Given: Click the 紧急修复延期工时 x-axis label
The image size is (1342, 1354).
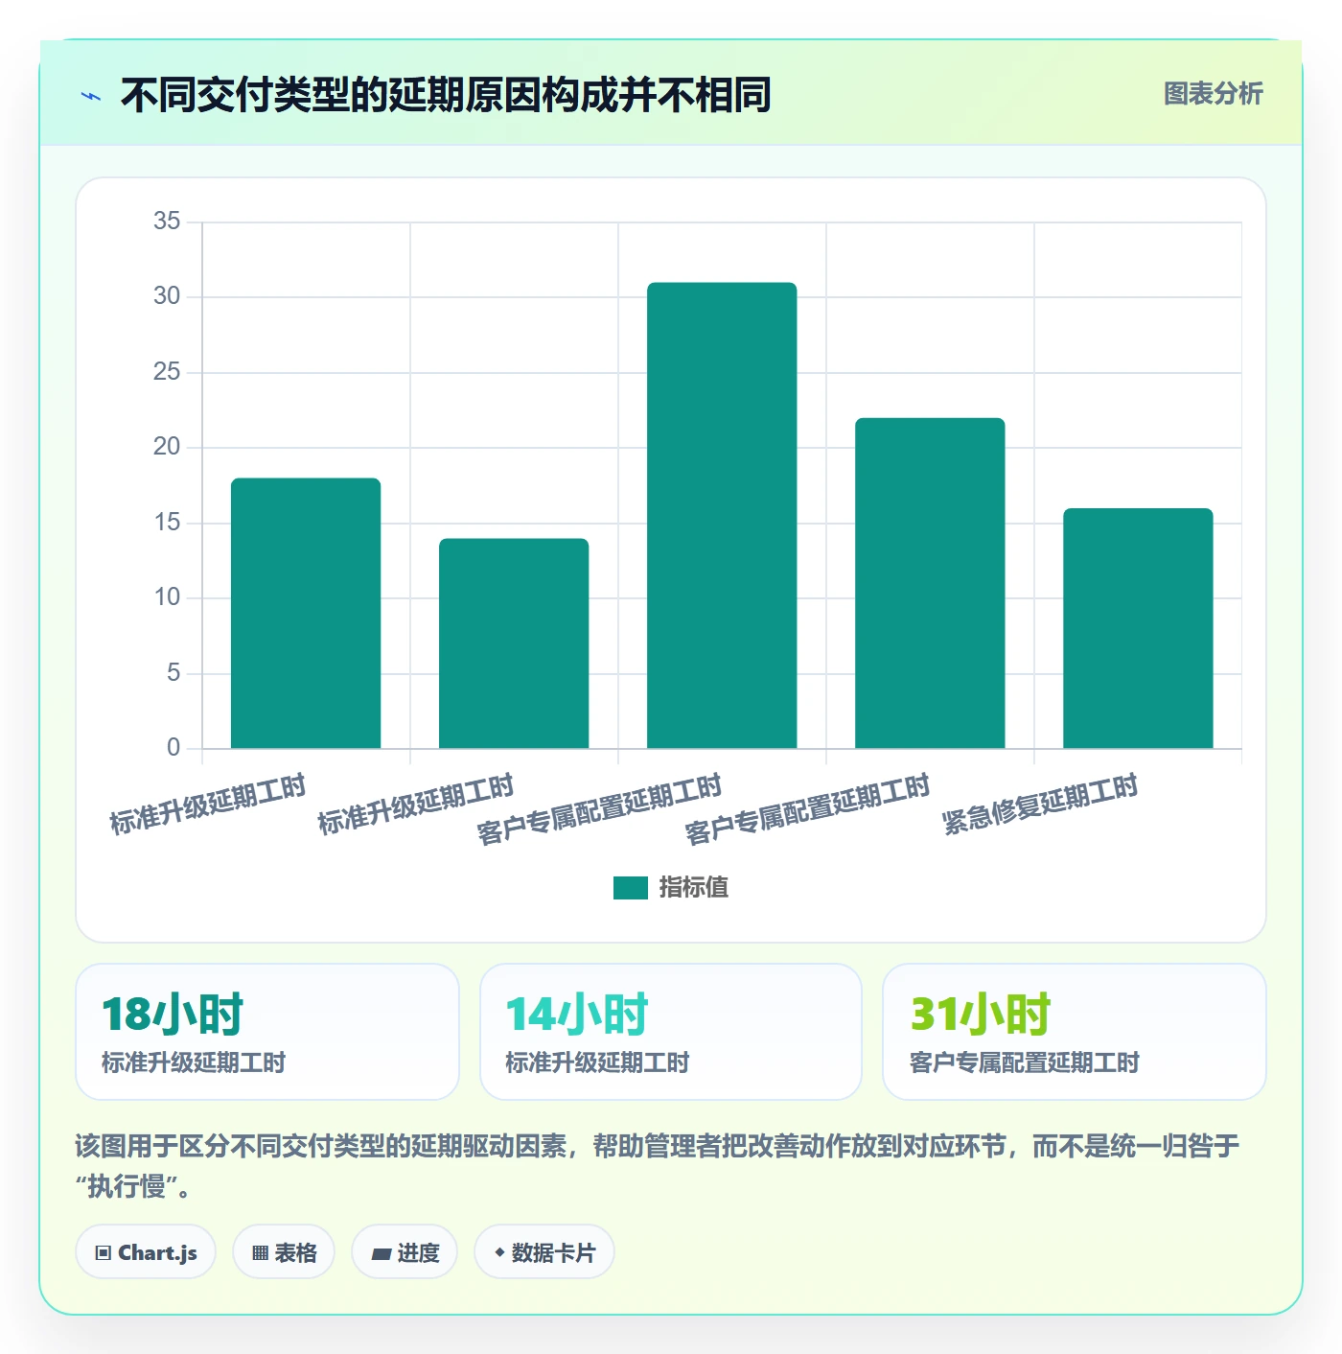Looking at the screenshot, I should pos(1040,804).
